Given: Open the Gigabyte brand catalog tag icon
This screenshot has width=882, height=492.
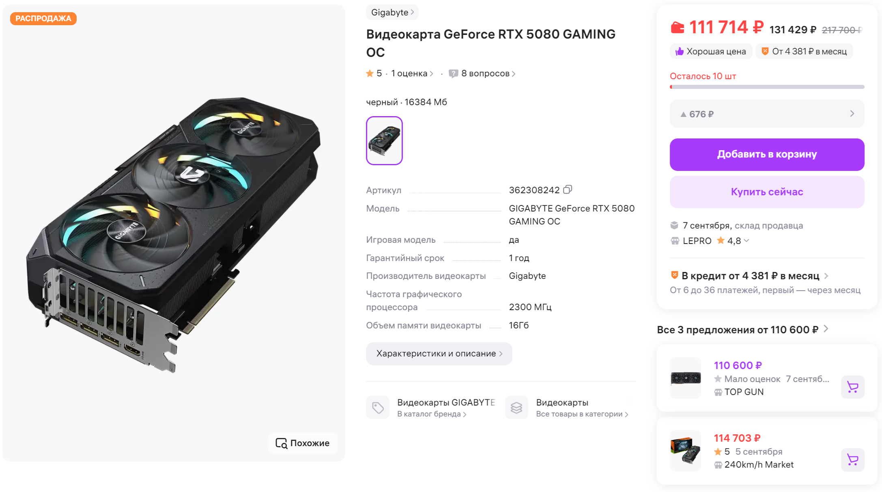Looking at the screenshot, I should point(378,408).
